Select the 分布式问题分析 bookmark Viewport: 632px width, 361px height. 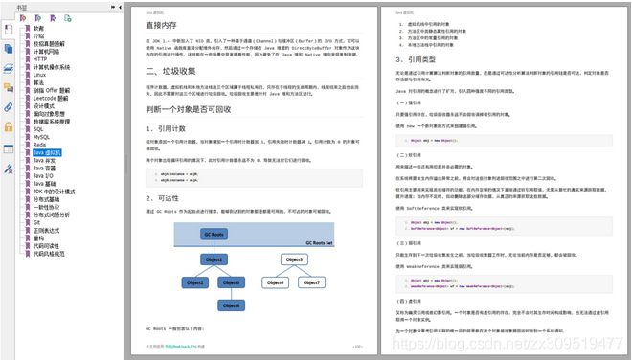click(52, 214)
